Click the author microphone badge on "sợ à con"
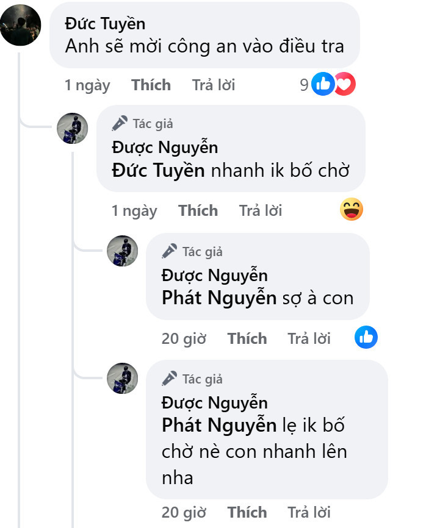This screenshot has width=426, height=528. click(x=169, y=251)
